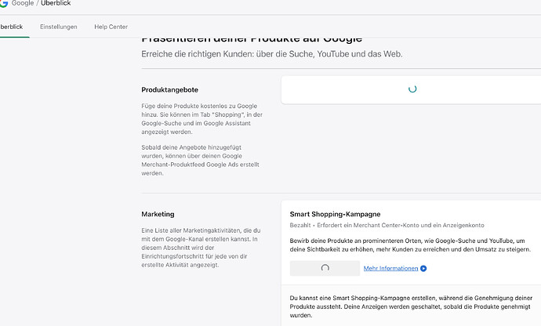Click the Überblick breadcrumb title
The height and width of the screenshot is (326, 541).
pyautogui.click(x=56, y=3)
